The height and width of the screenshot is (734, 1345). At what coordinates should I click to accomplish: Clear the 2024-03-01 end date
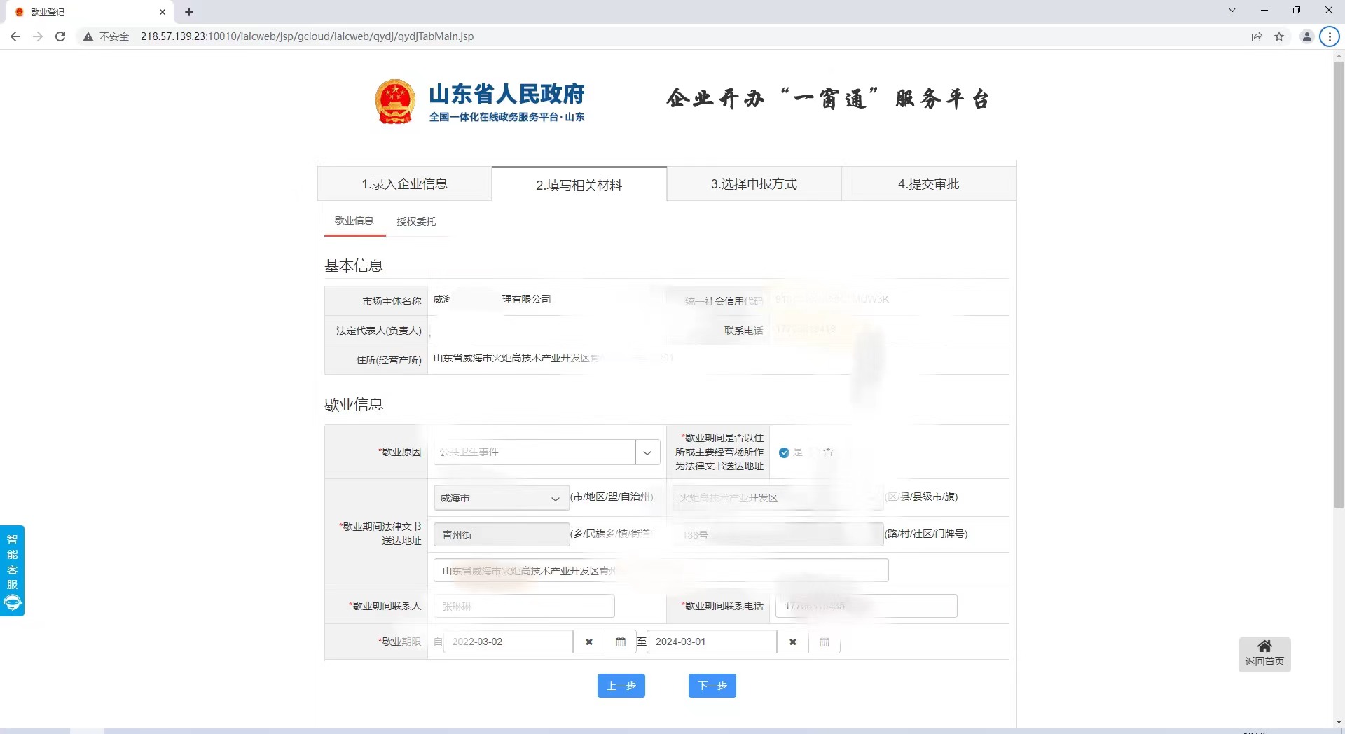pos(792,642)
